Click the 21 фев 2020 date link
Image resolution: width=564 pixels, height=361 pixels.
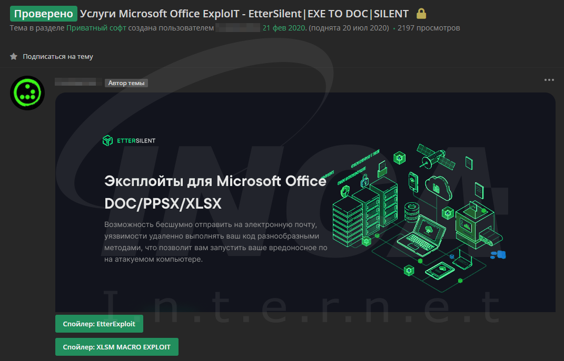click(x=284, y=28)
